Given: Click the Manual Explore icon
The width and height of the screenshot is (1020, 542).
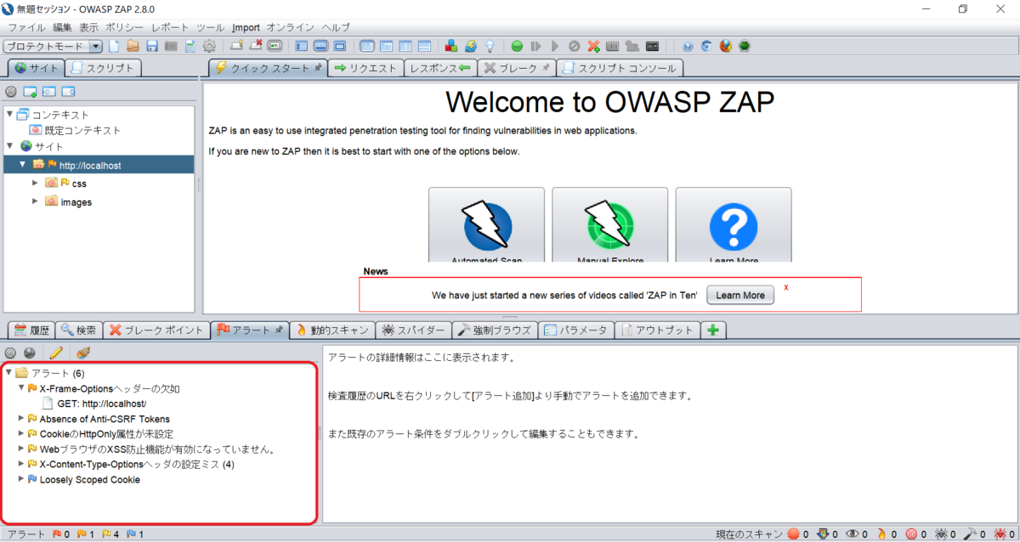Looking at the screenshot, I should pos(610,226).
